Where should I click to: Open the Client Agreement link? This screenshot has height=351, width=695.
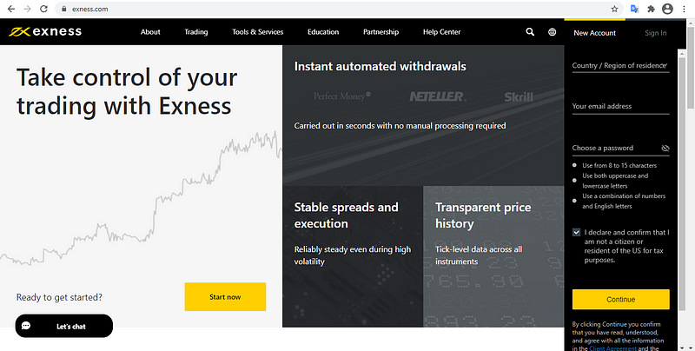[x=613, y=348]
